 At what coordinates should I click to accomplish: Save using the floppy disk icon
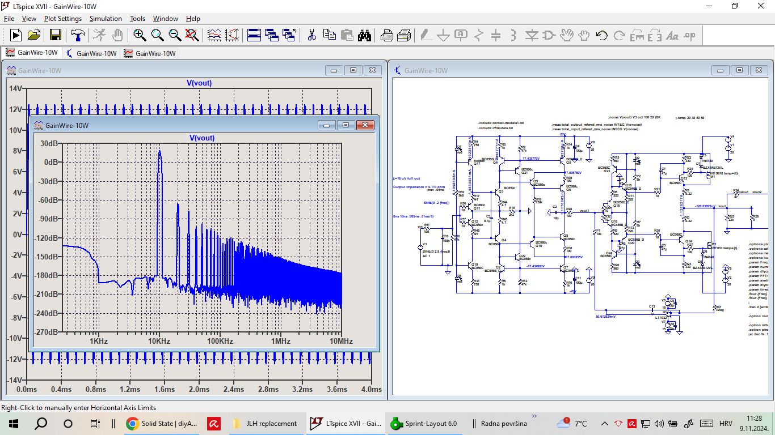pos(56,35)
